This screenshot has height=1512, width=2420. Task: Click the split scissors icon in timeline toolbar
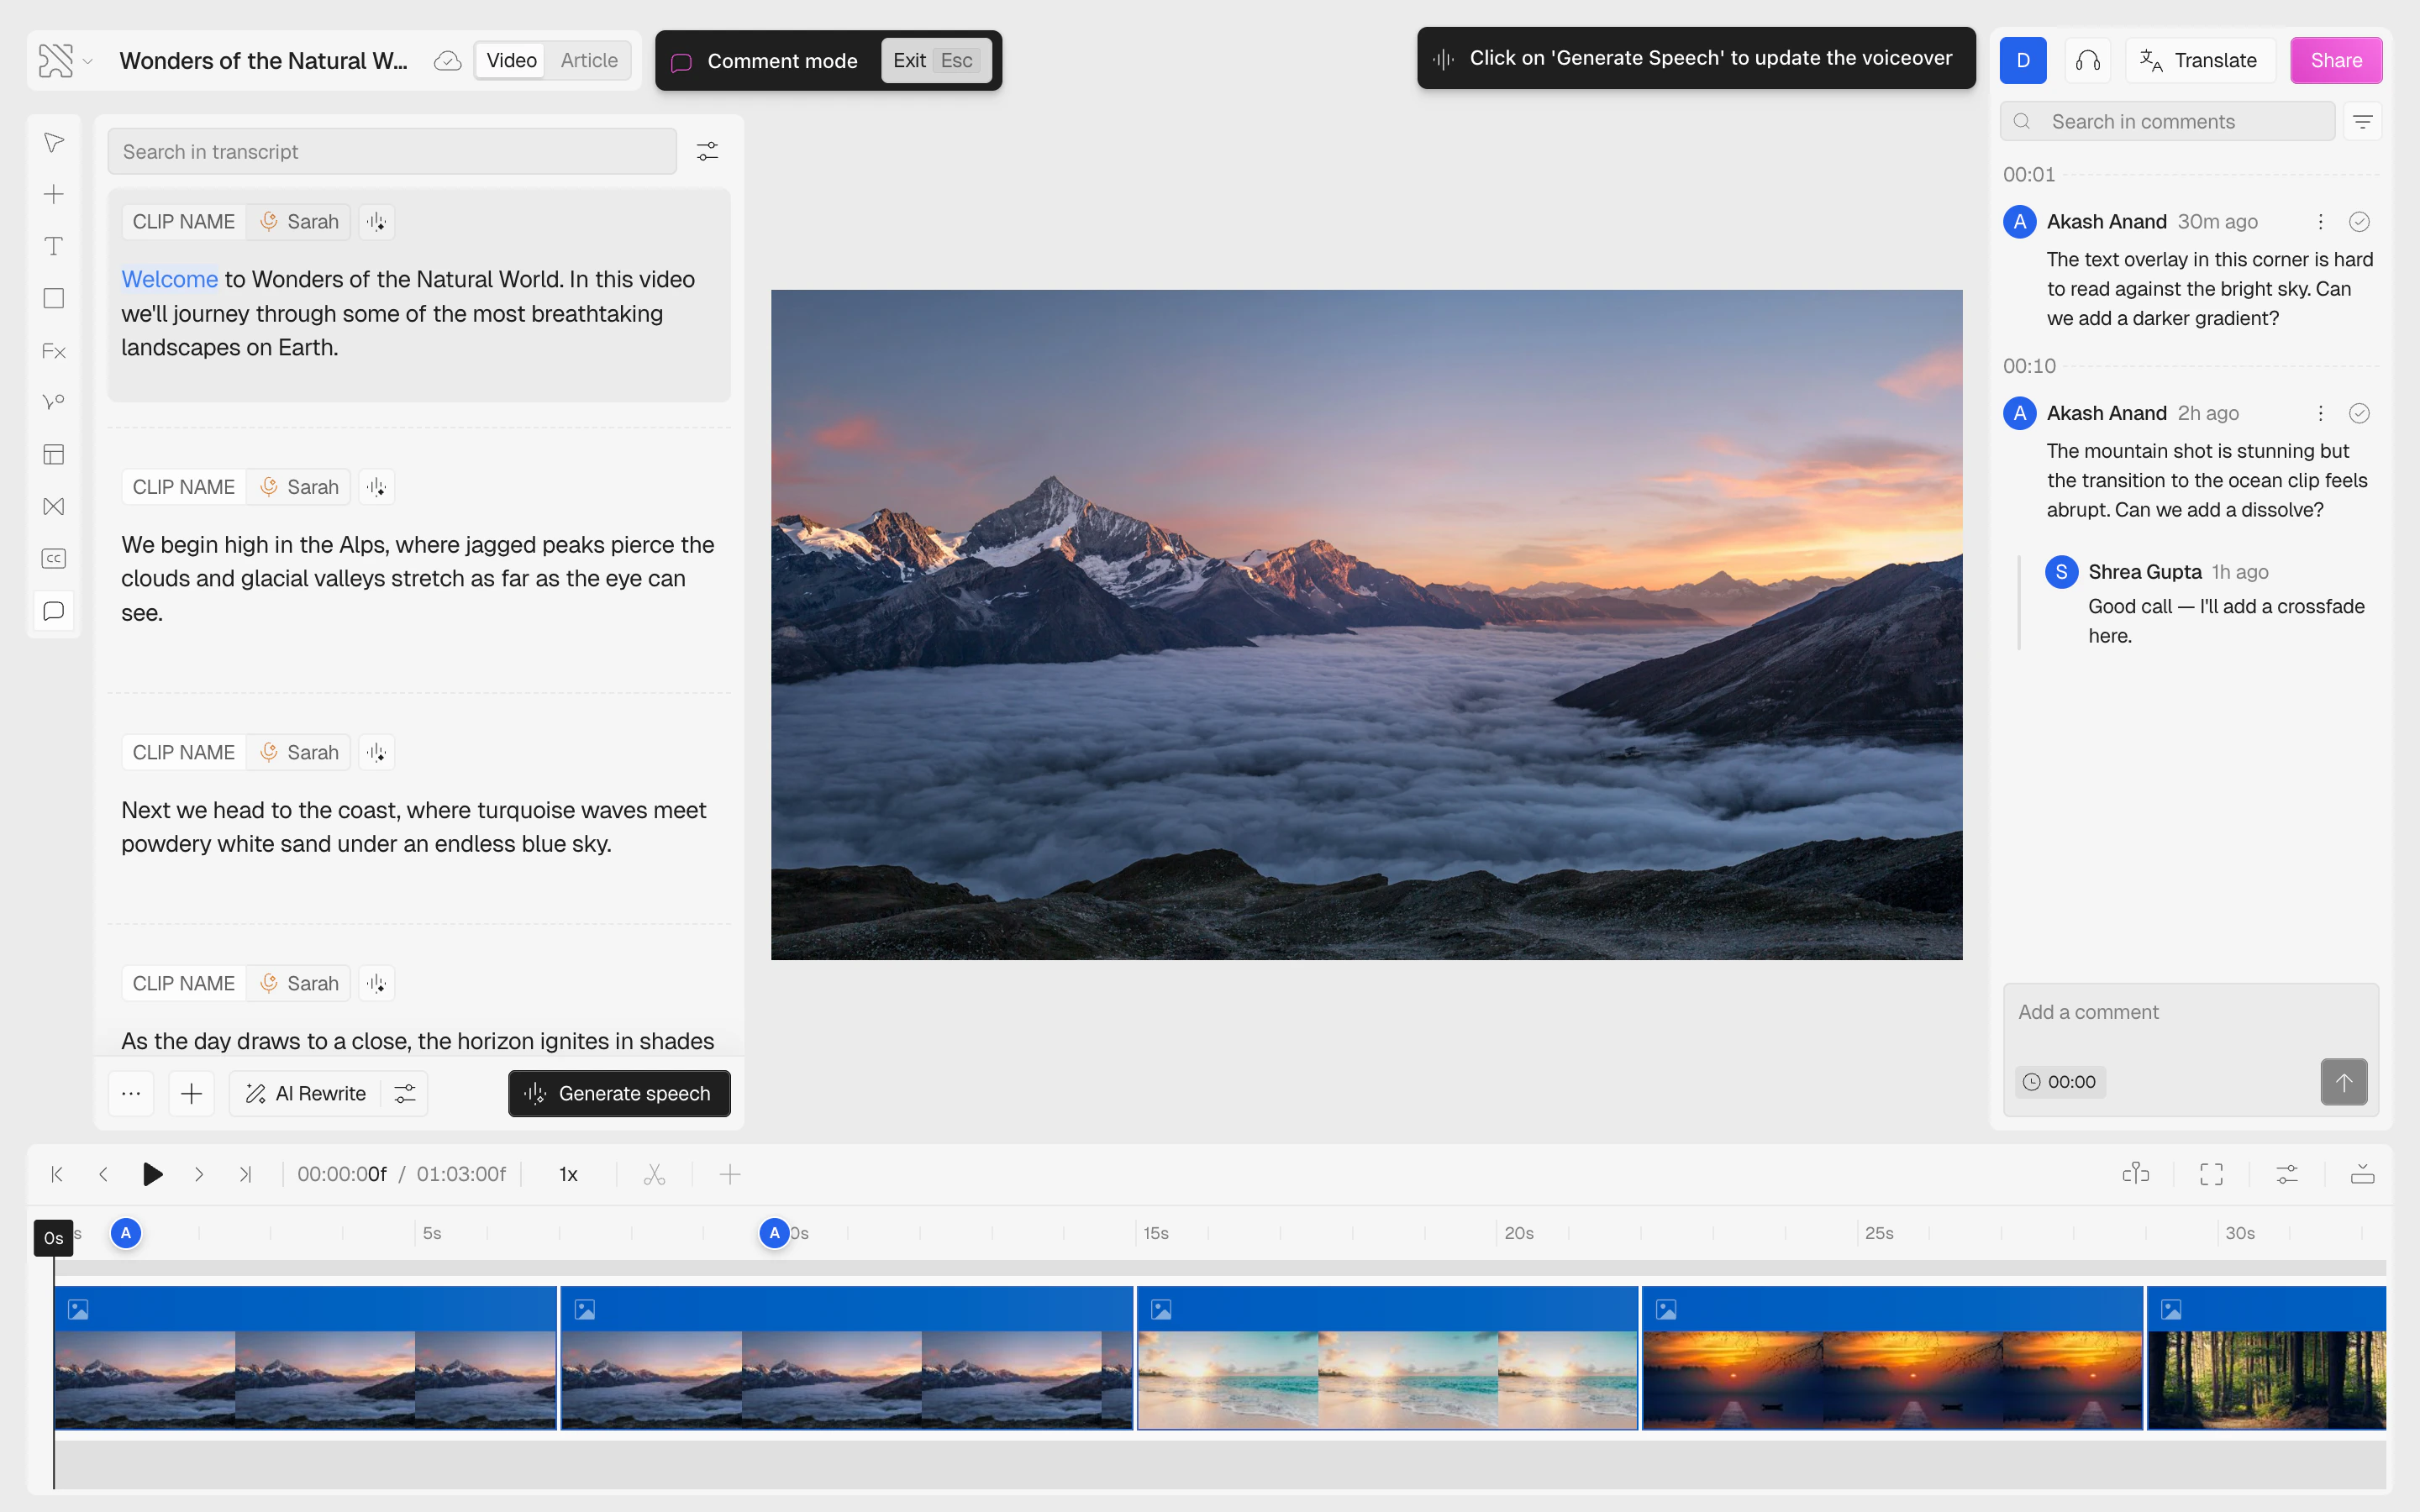point(654,1174)
